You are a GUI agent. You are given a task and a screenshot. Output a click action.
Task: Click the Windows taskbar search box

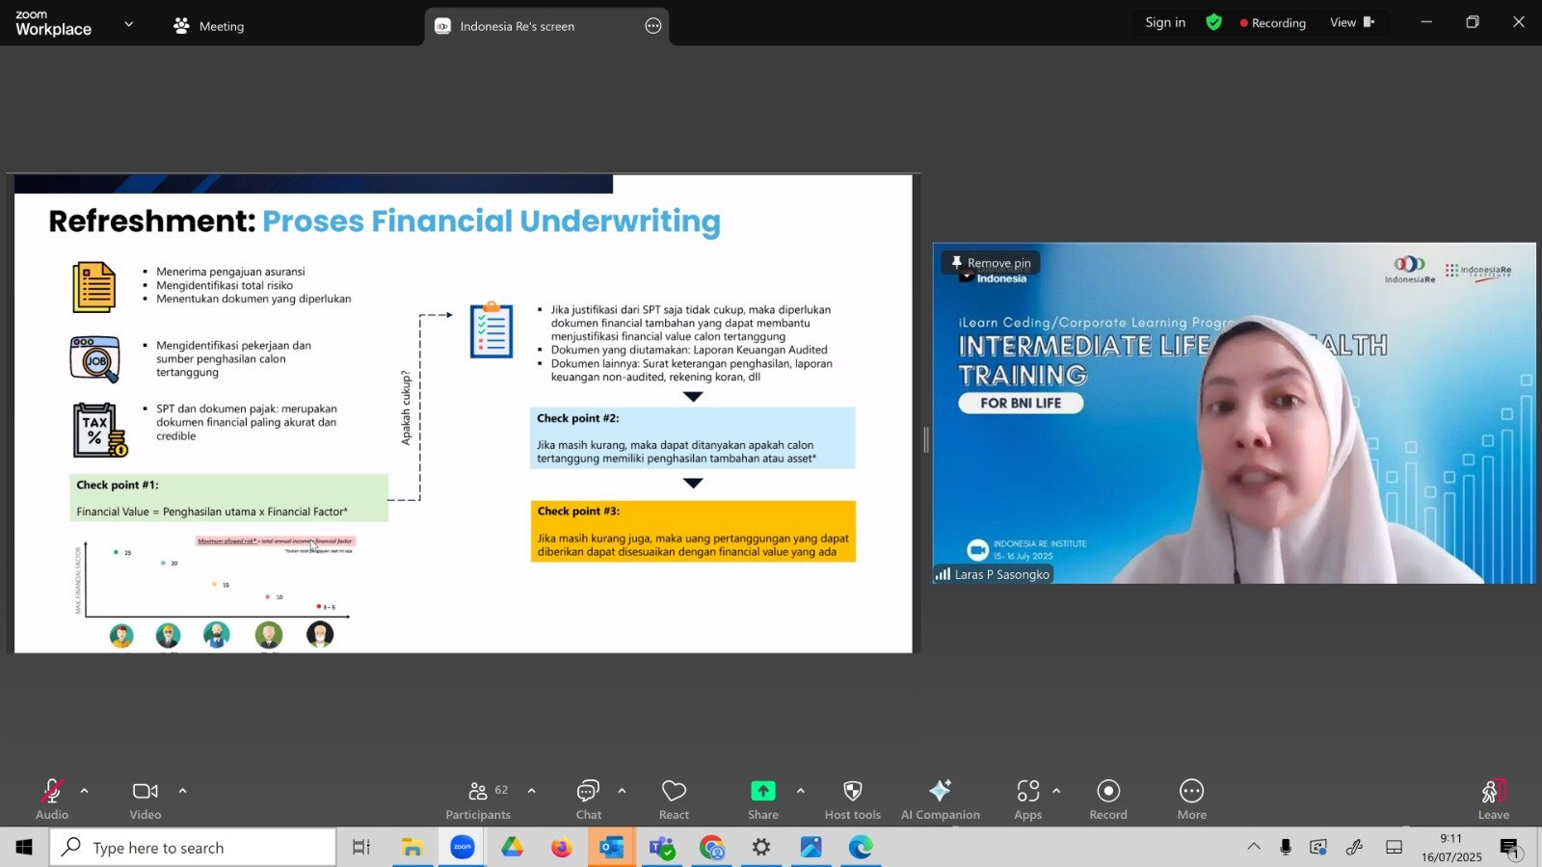click(x=193, y=848)
